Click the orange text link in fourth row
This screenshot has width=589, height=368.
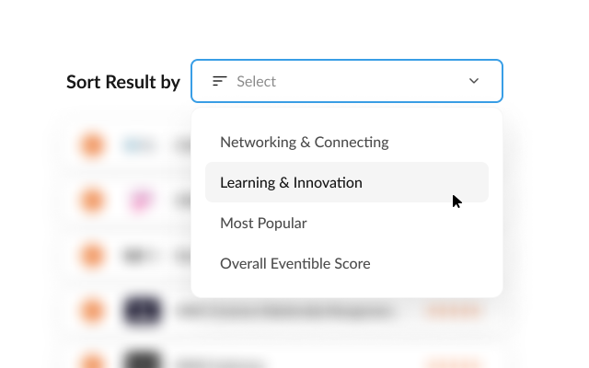coord(453,311)
